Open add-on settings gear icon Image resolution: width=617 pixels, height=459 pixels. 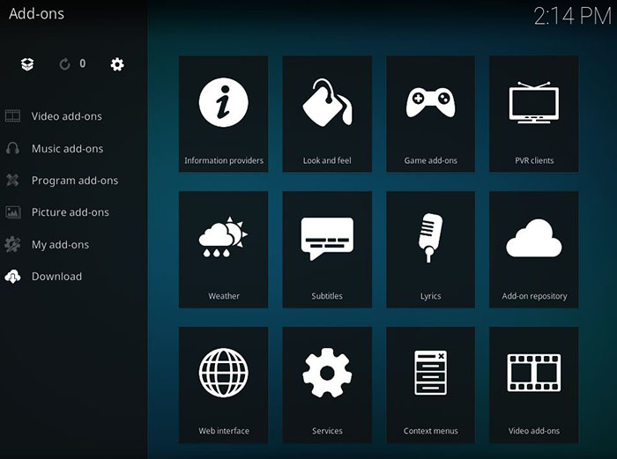(117, 64)
